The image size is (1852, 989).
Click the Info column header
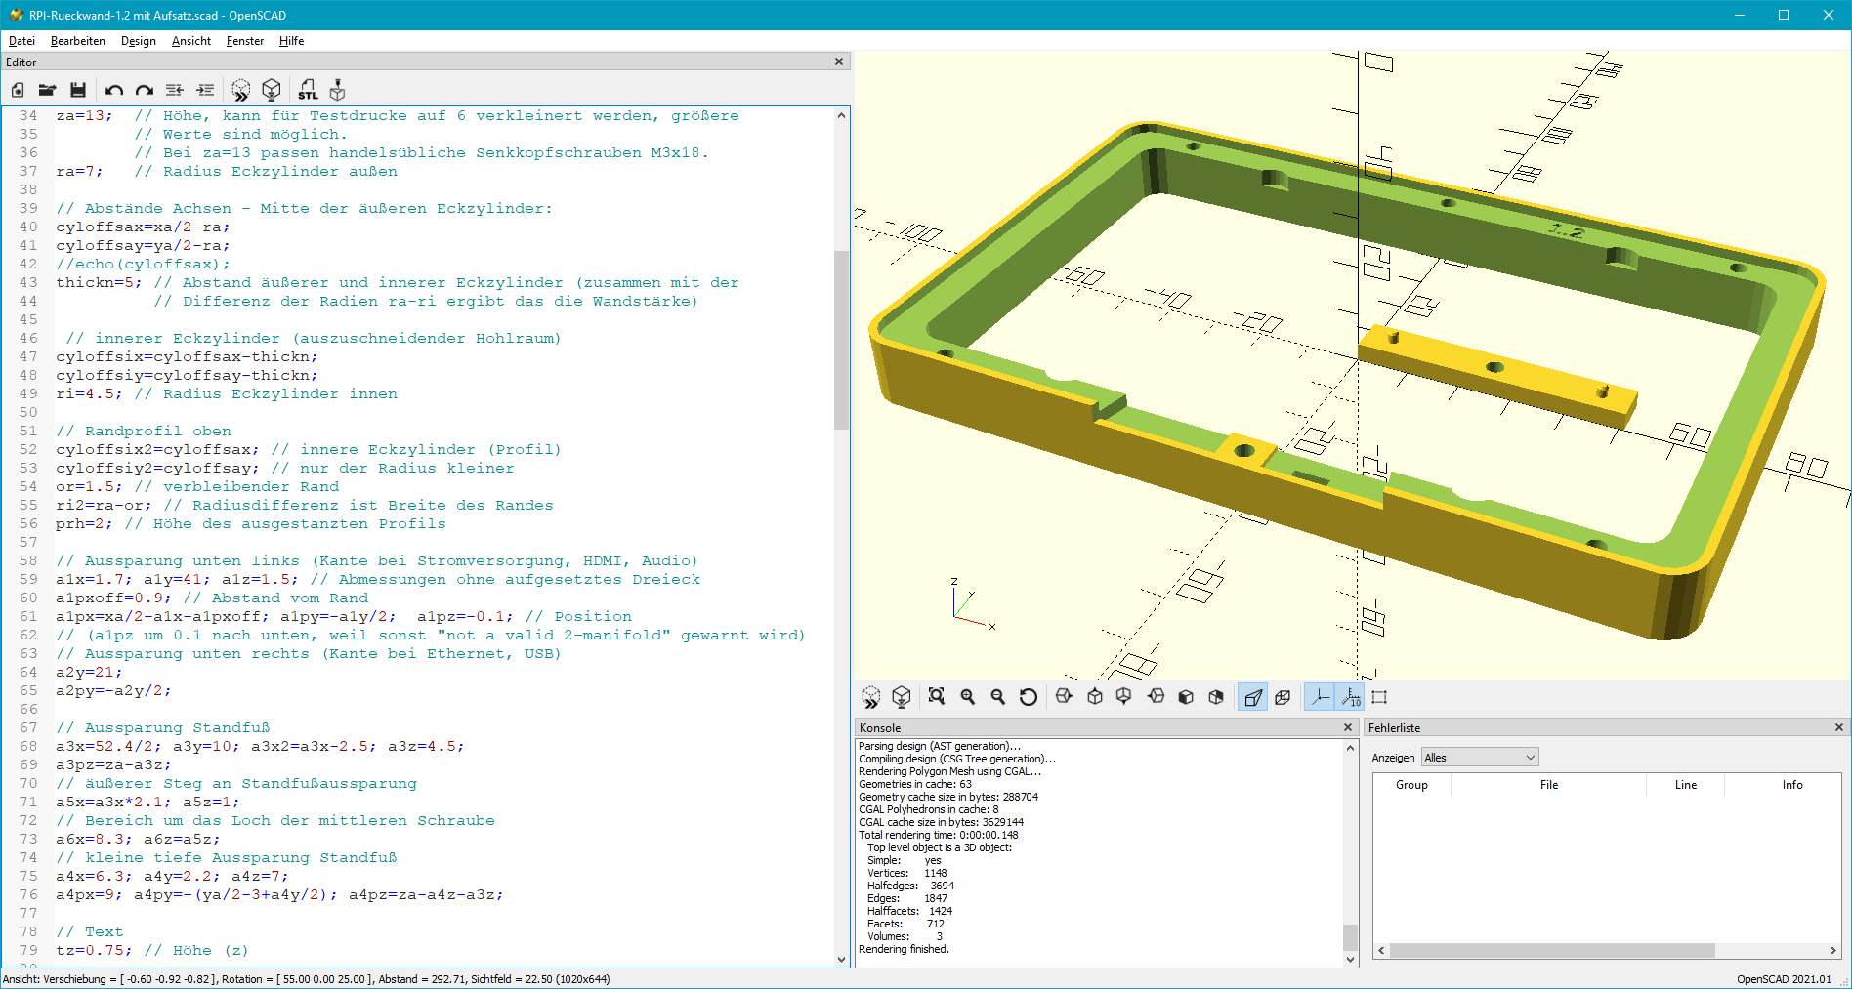click(x=1791, y=785)
